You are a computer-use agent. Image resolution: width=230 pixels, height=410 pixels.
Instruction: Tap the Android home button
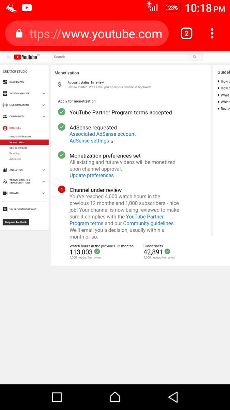tap(115, 397)
